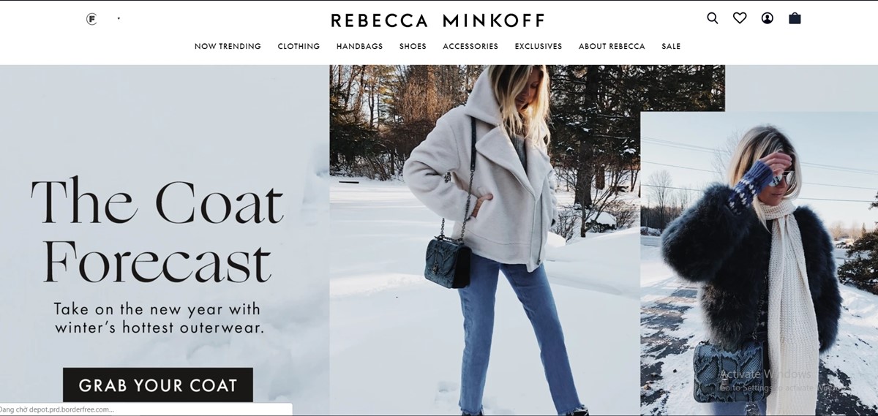878x416 pixels.
Task: Click The Coat Forecast headline
Action: [157, 232]
